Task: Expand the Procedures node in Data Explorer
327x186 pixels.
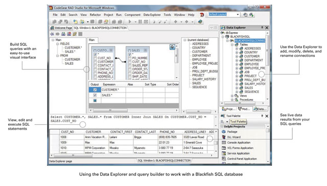Action: [232, 100]
